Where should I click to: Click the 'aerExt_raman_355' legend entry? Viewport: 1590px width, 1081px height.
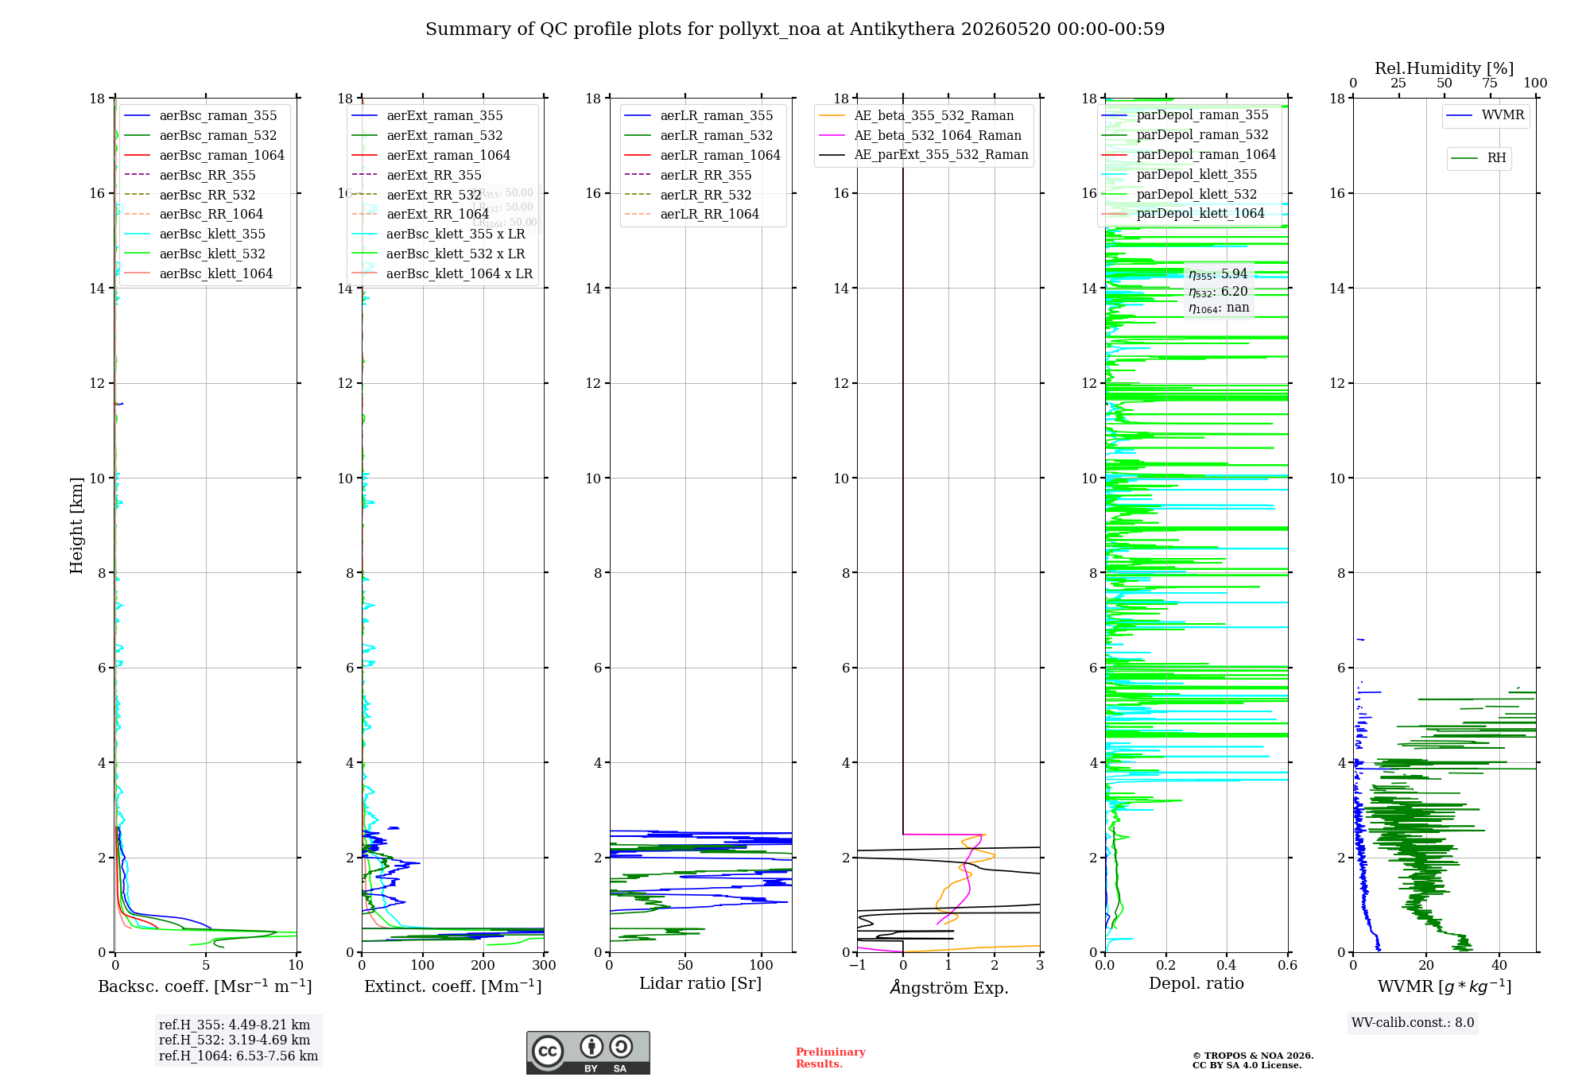coord(428,116)
